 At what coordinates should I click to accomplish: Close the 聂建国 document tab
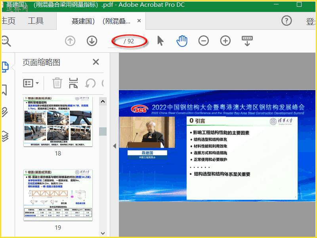pyautogui.click(x=139, y=21)
